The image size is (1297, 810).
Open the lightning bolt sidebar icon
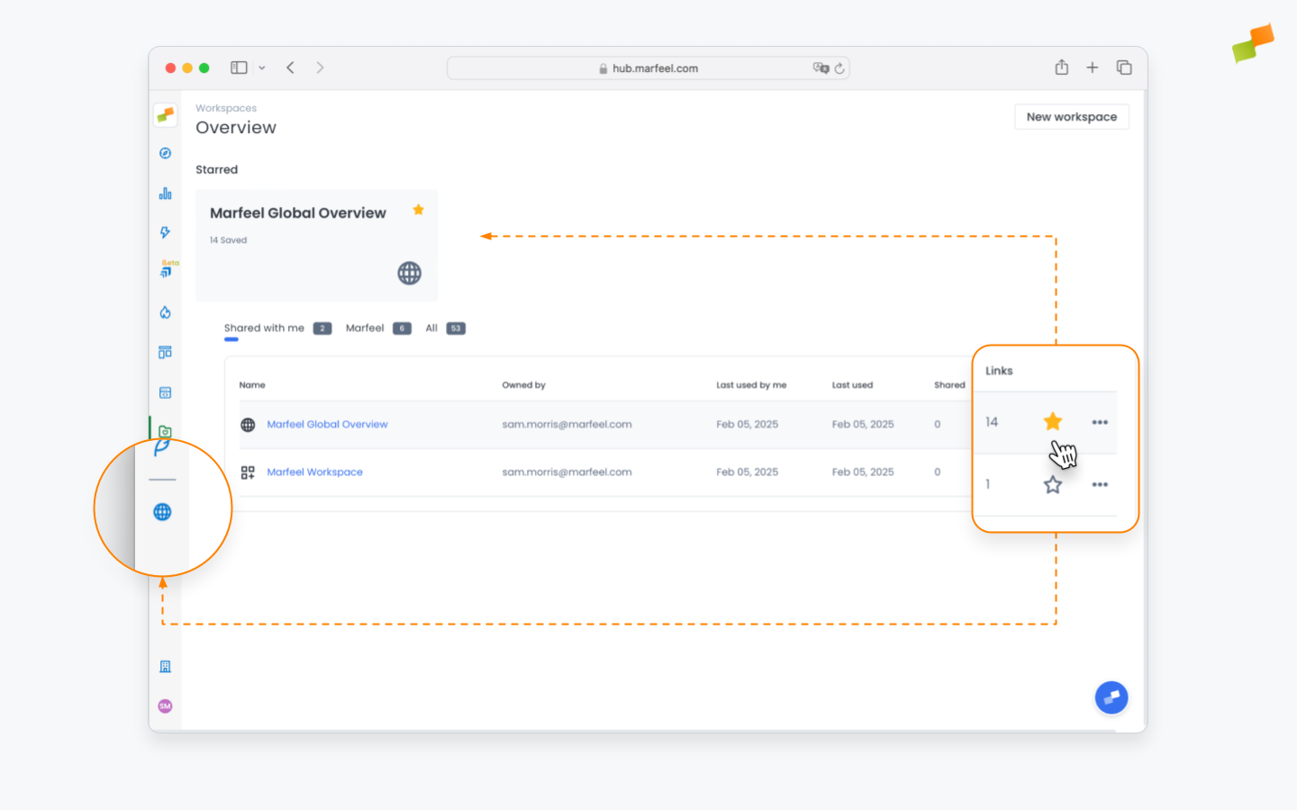(165, 232)
